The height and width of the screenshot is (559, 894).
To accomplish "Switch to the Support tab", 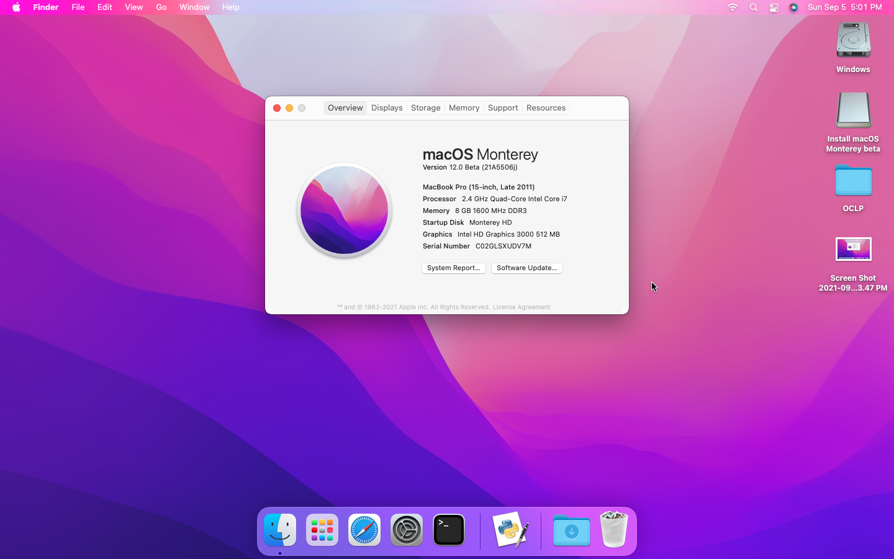I will click(503, 108).
